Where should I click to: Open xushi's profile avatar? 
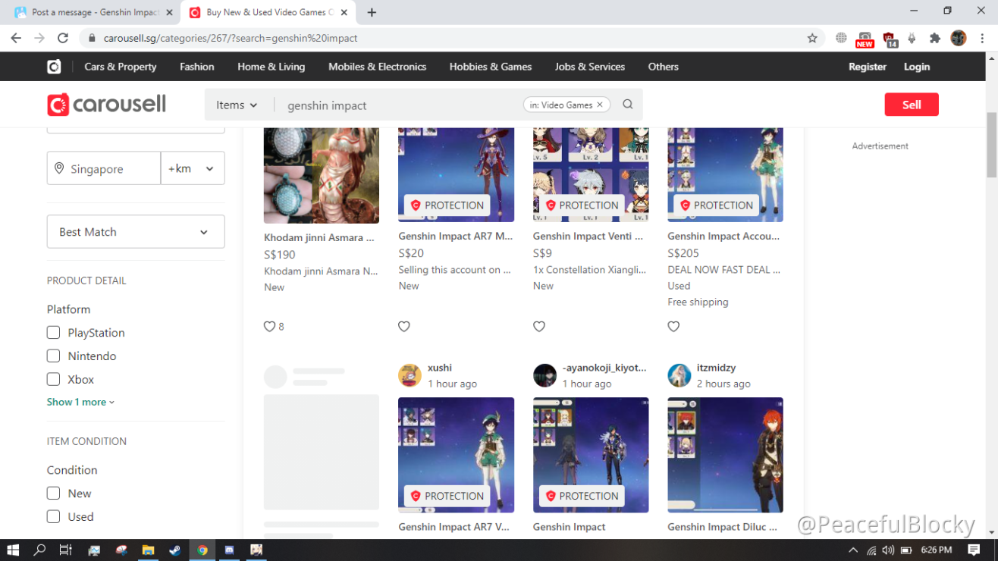coord(410,375)
